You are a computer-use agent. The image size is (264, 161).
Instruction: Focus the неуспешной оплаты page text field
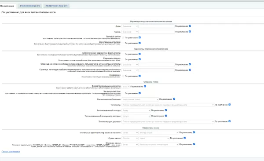157,70
